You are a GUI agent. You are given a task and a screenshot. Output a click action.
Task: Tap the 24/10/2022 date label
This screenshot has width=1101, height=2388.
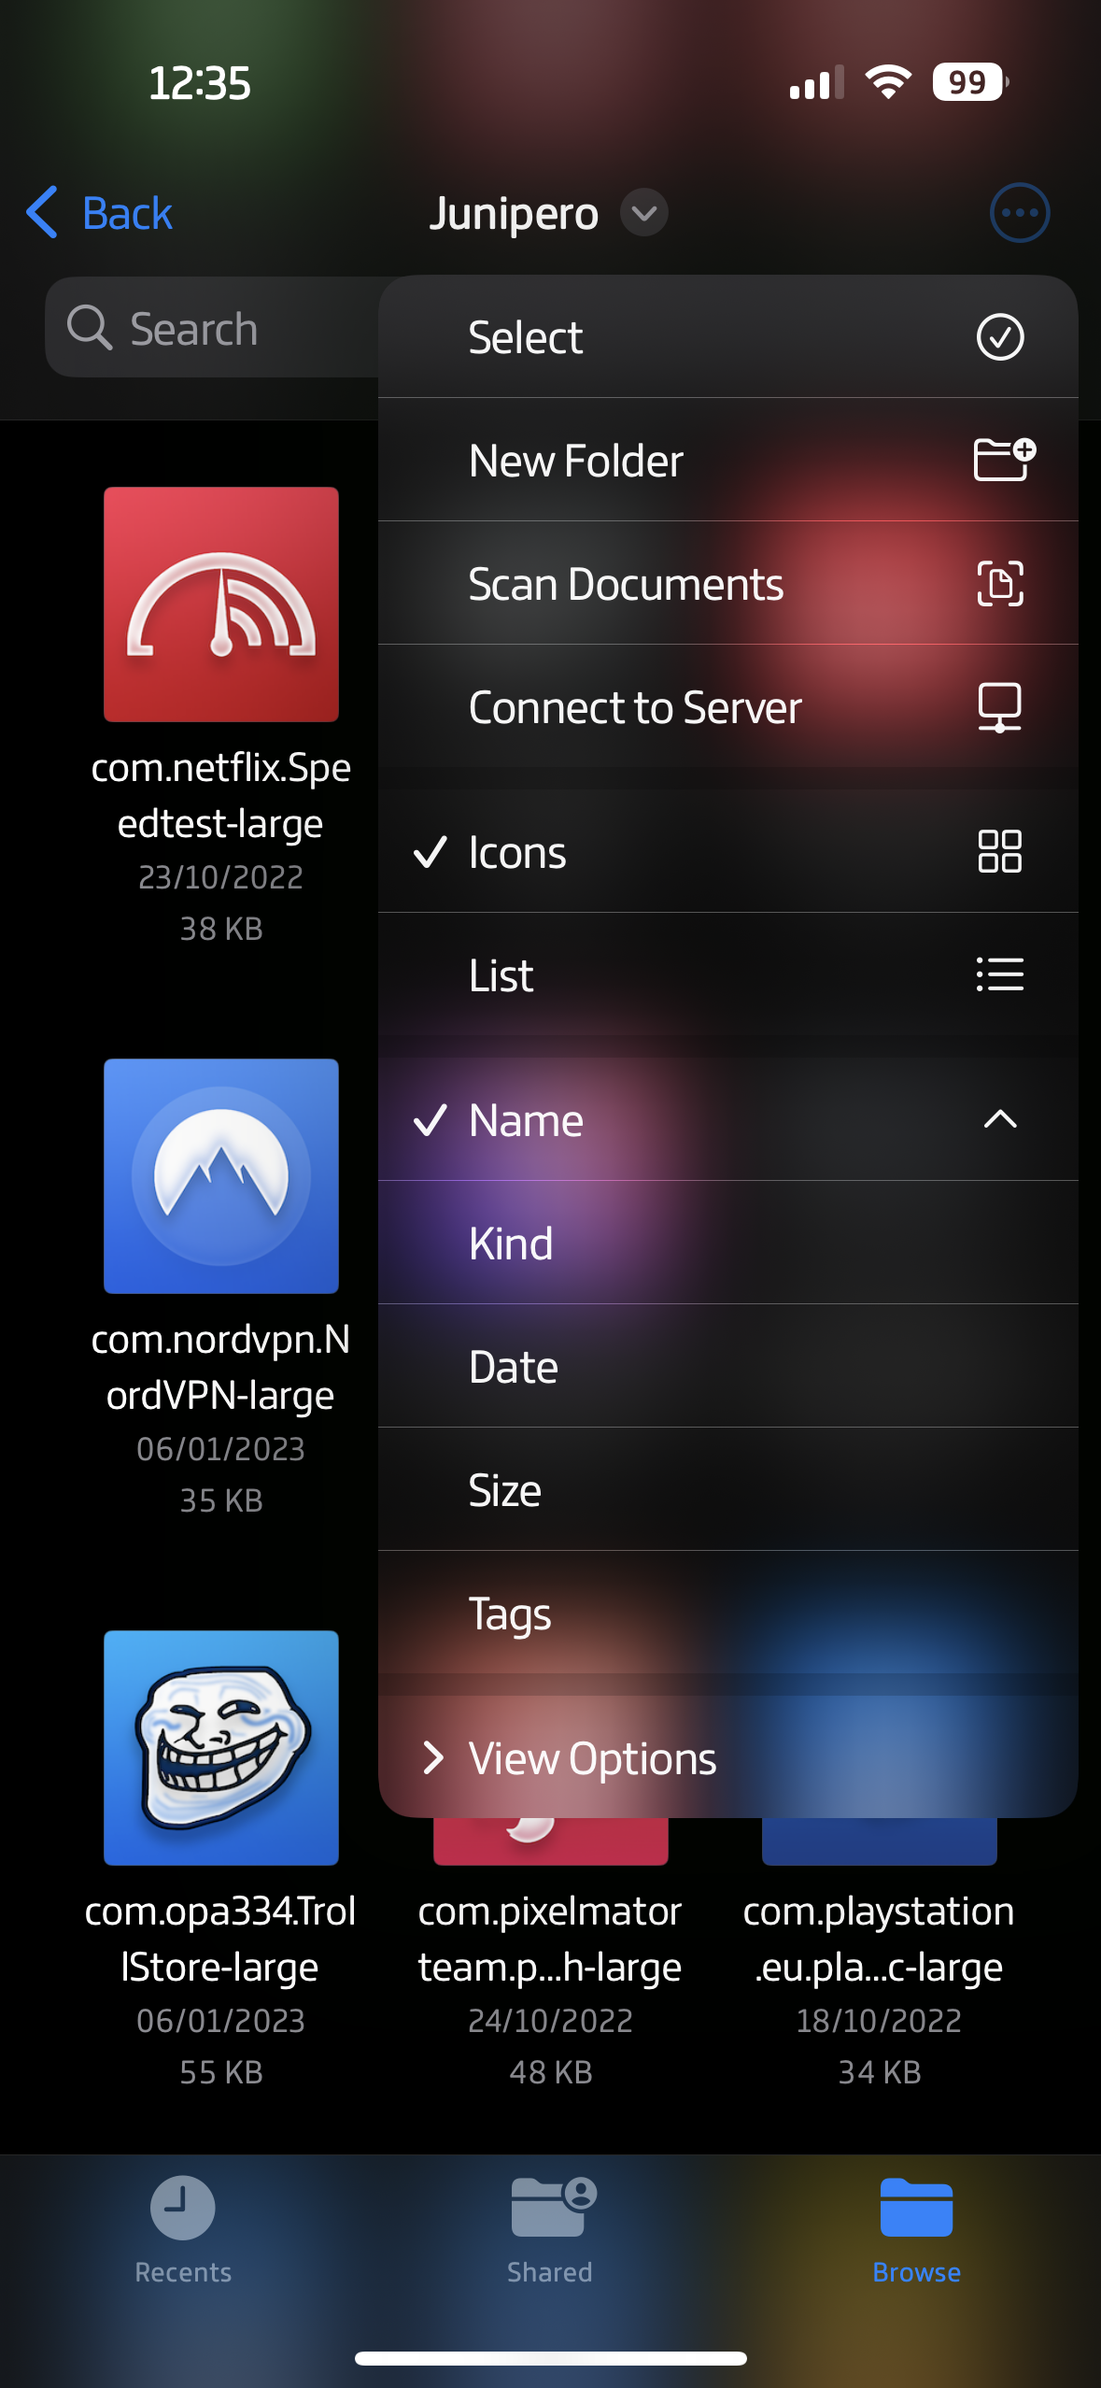pos(551,2021)
